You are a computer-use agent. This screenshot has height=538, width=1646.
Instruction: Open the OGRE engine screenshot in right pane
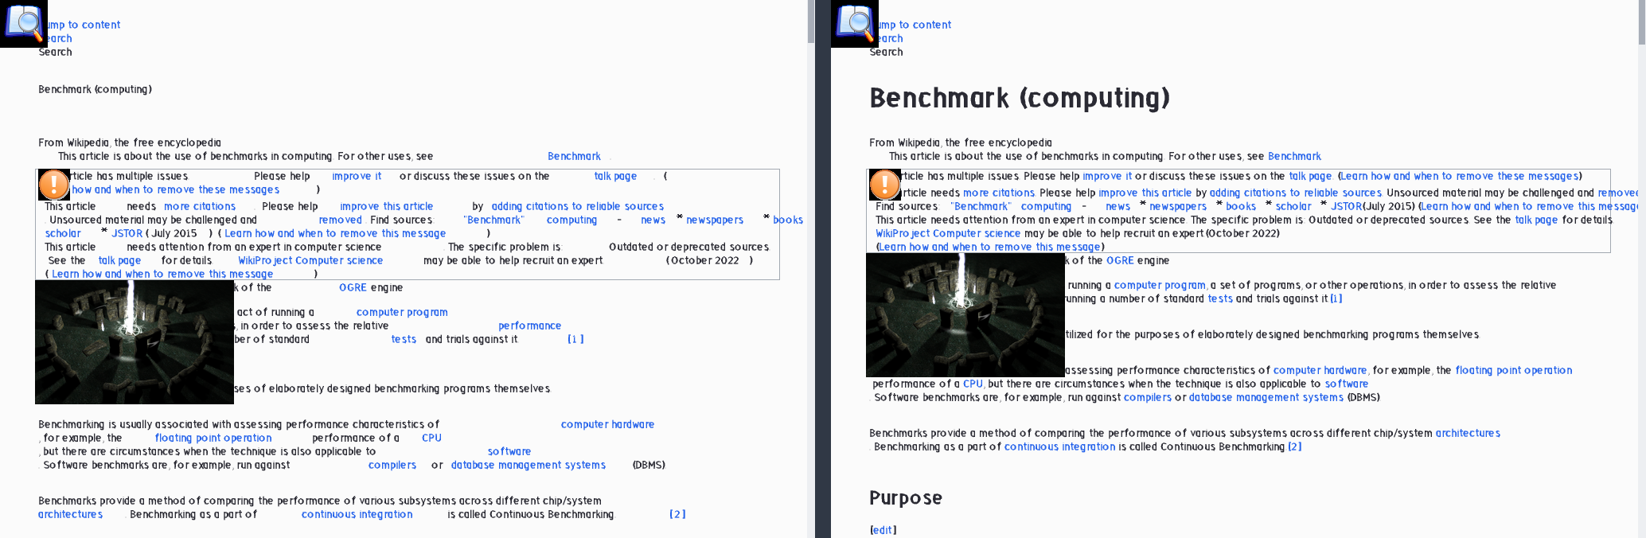[965, 315]
